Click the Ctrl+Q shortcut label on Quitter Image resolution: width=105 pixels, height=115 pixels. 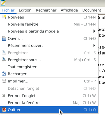click(x=90, y=110)
